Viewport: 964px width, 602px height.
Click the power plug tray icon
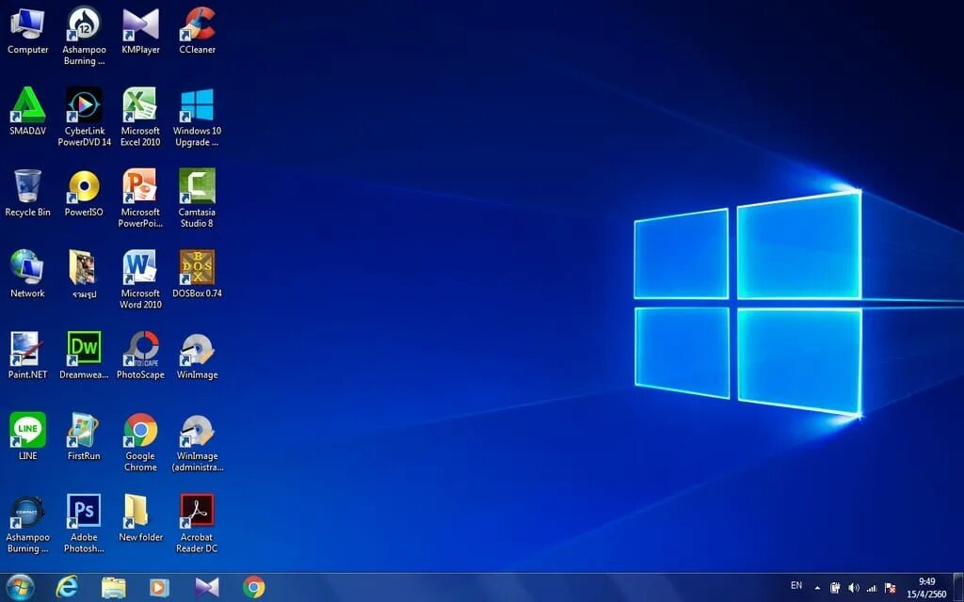tap(835, 589)
